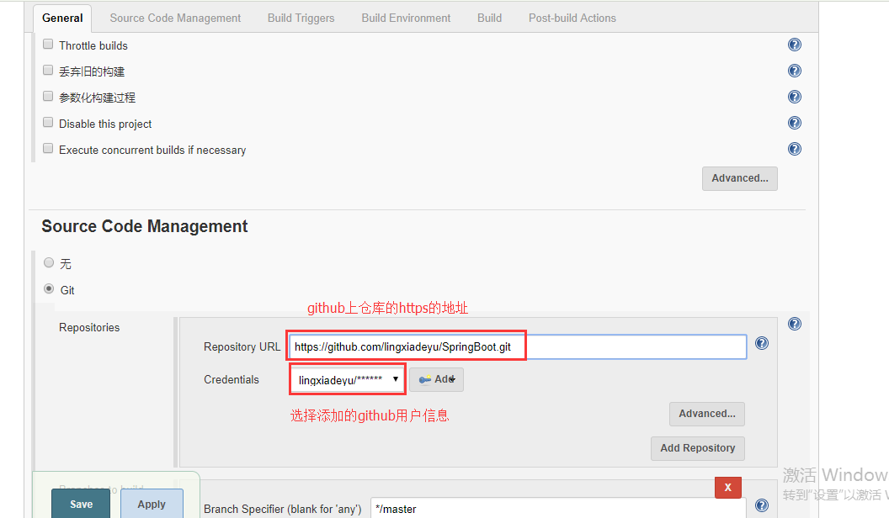Click the Repository URL input field
This screenshot has width=889, height=518.
pos(518,347)
